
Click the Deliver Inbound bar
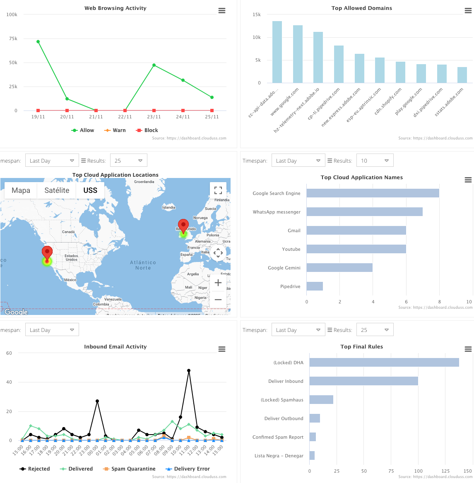point(364,381)
